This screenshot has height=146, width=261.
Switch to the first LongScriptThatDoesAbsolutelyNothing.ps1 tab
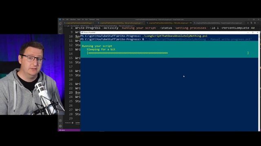point(80,23)
